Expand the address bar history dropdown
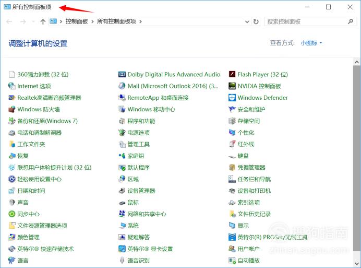 pos(247,21)
